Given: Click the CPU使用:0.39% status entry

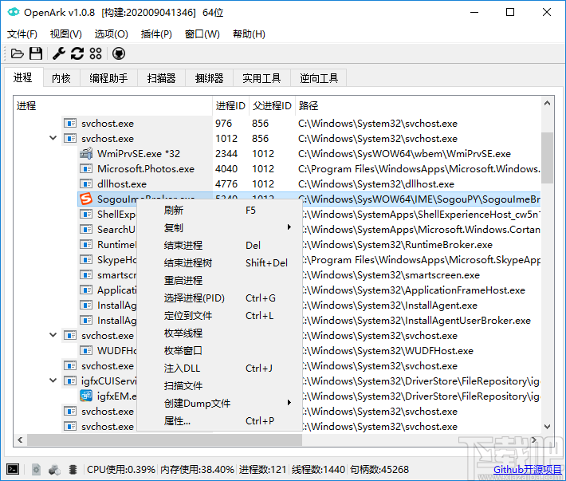Looking at the screenshot, I should pos(121,470).
